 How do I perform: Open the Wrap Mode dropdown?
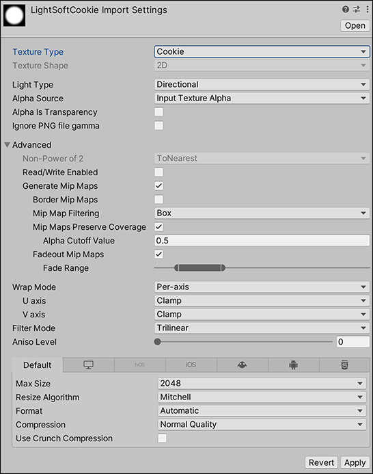point(262,287)
